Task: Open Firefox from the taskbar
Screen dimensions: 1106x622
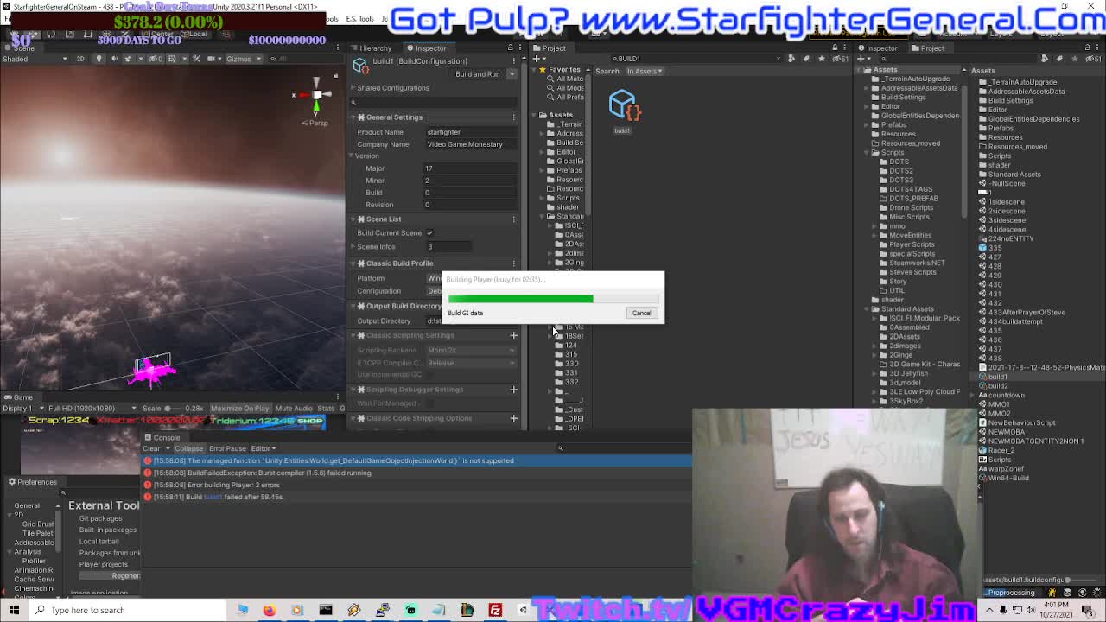Action: point(269,610)
